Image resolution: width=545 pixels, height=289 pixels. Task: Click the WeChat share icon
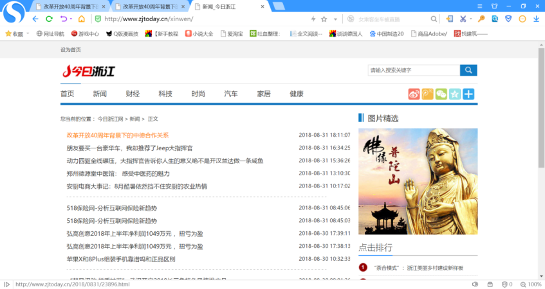pos(441,94)
